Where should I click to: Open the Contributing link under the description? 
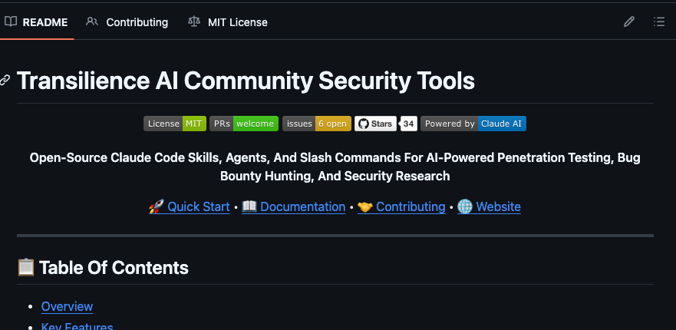401,207
